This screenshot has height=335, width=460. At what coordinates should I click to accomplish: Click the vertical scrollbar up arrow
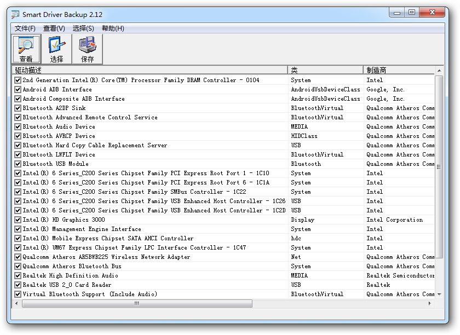click(439, 71)
